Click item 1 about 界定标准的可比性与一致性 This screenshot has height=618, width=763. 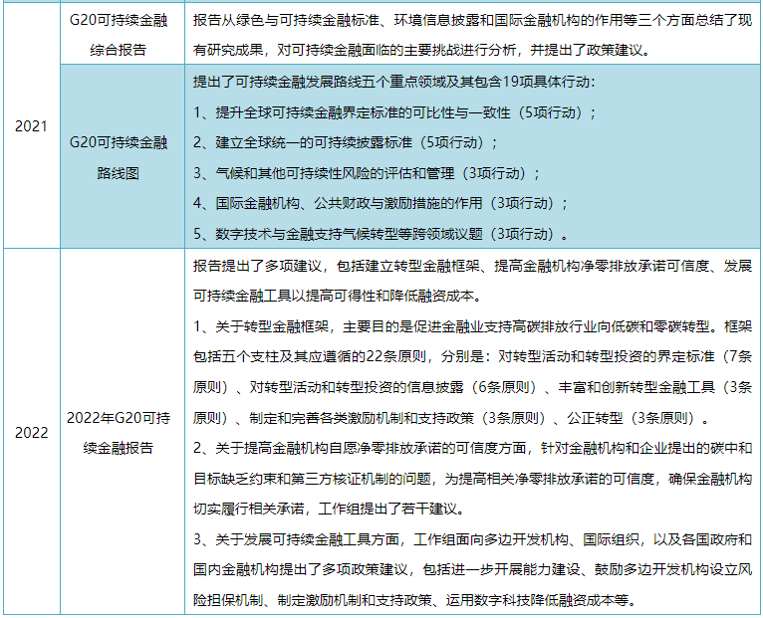[x=394, y=112]
